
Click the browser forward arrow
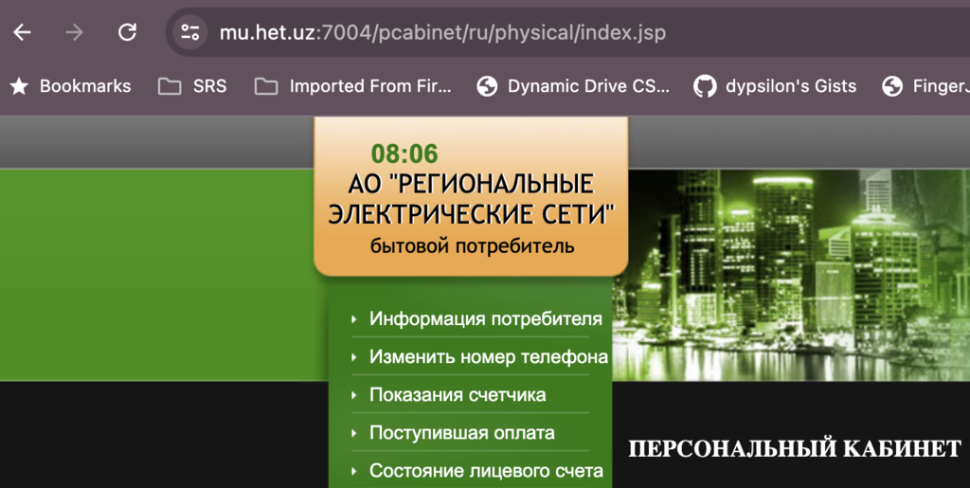74,32
